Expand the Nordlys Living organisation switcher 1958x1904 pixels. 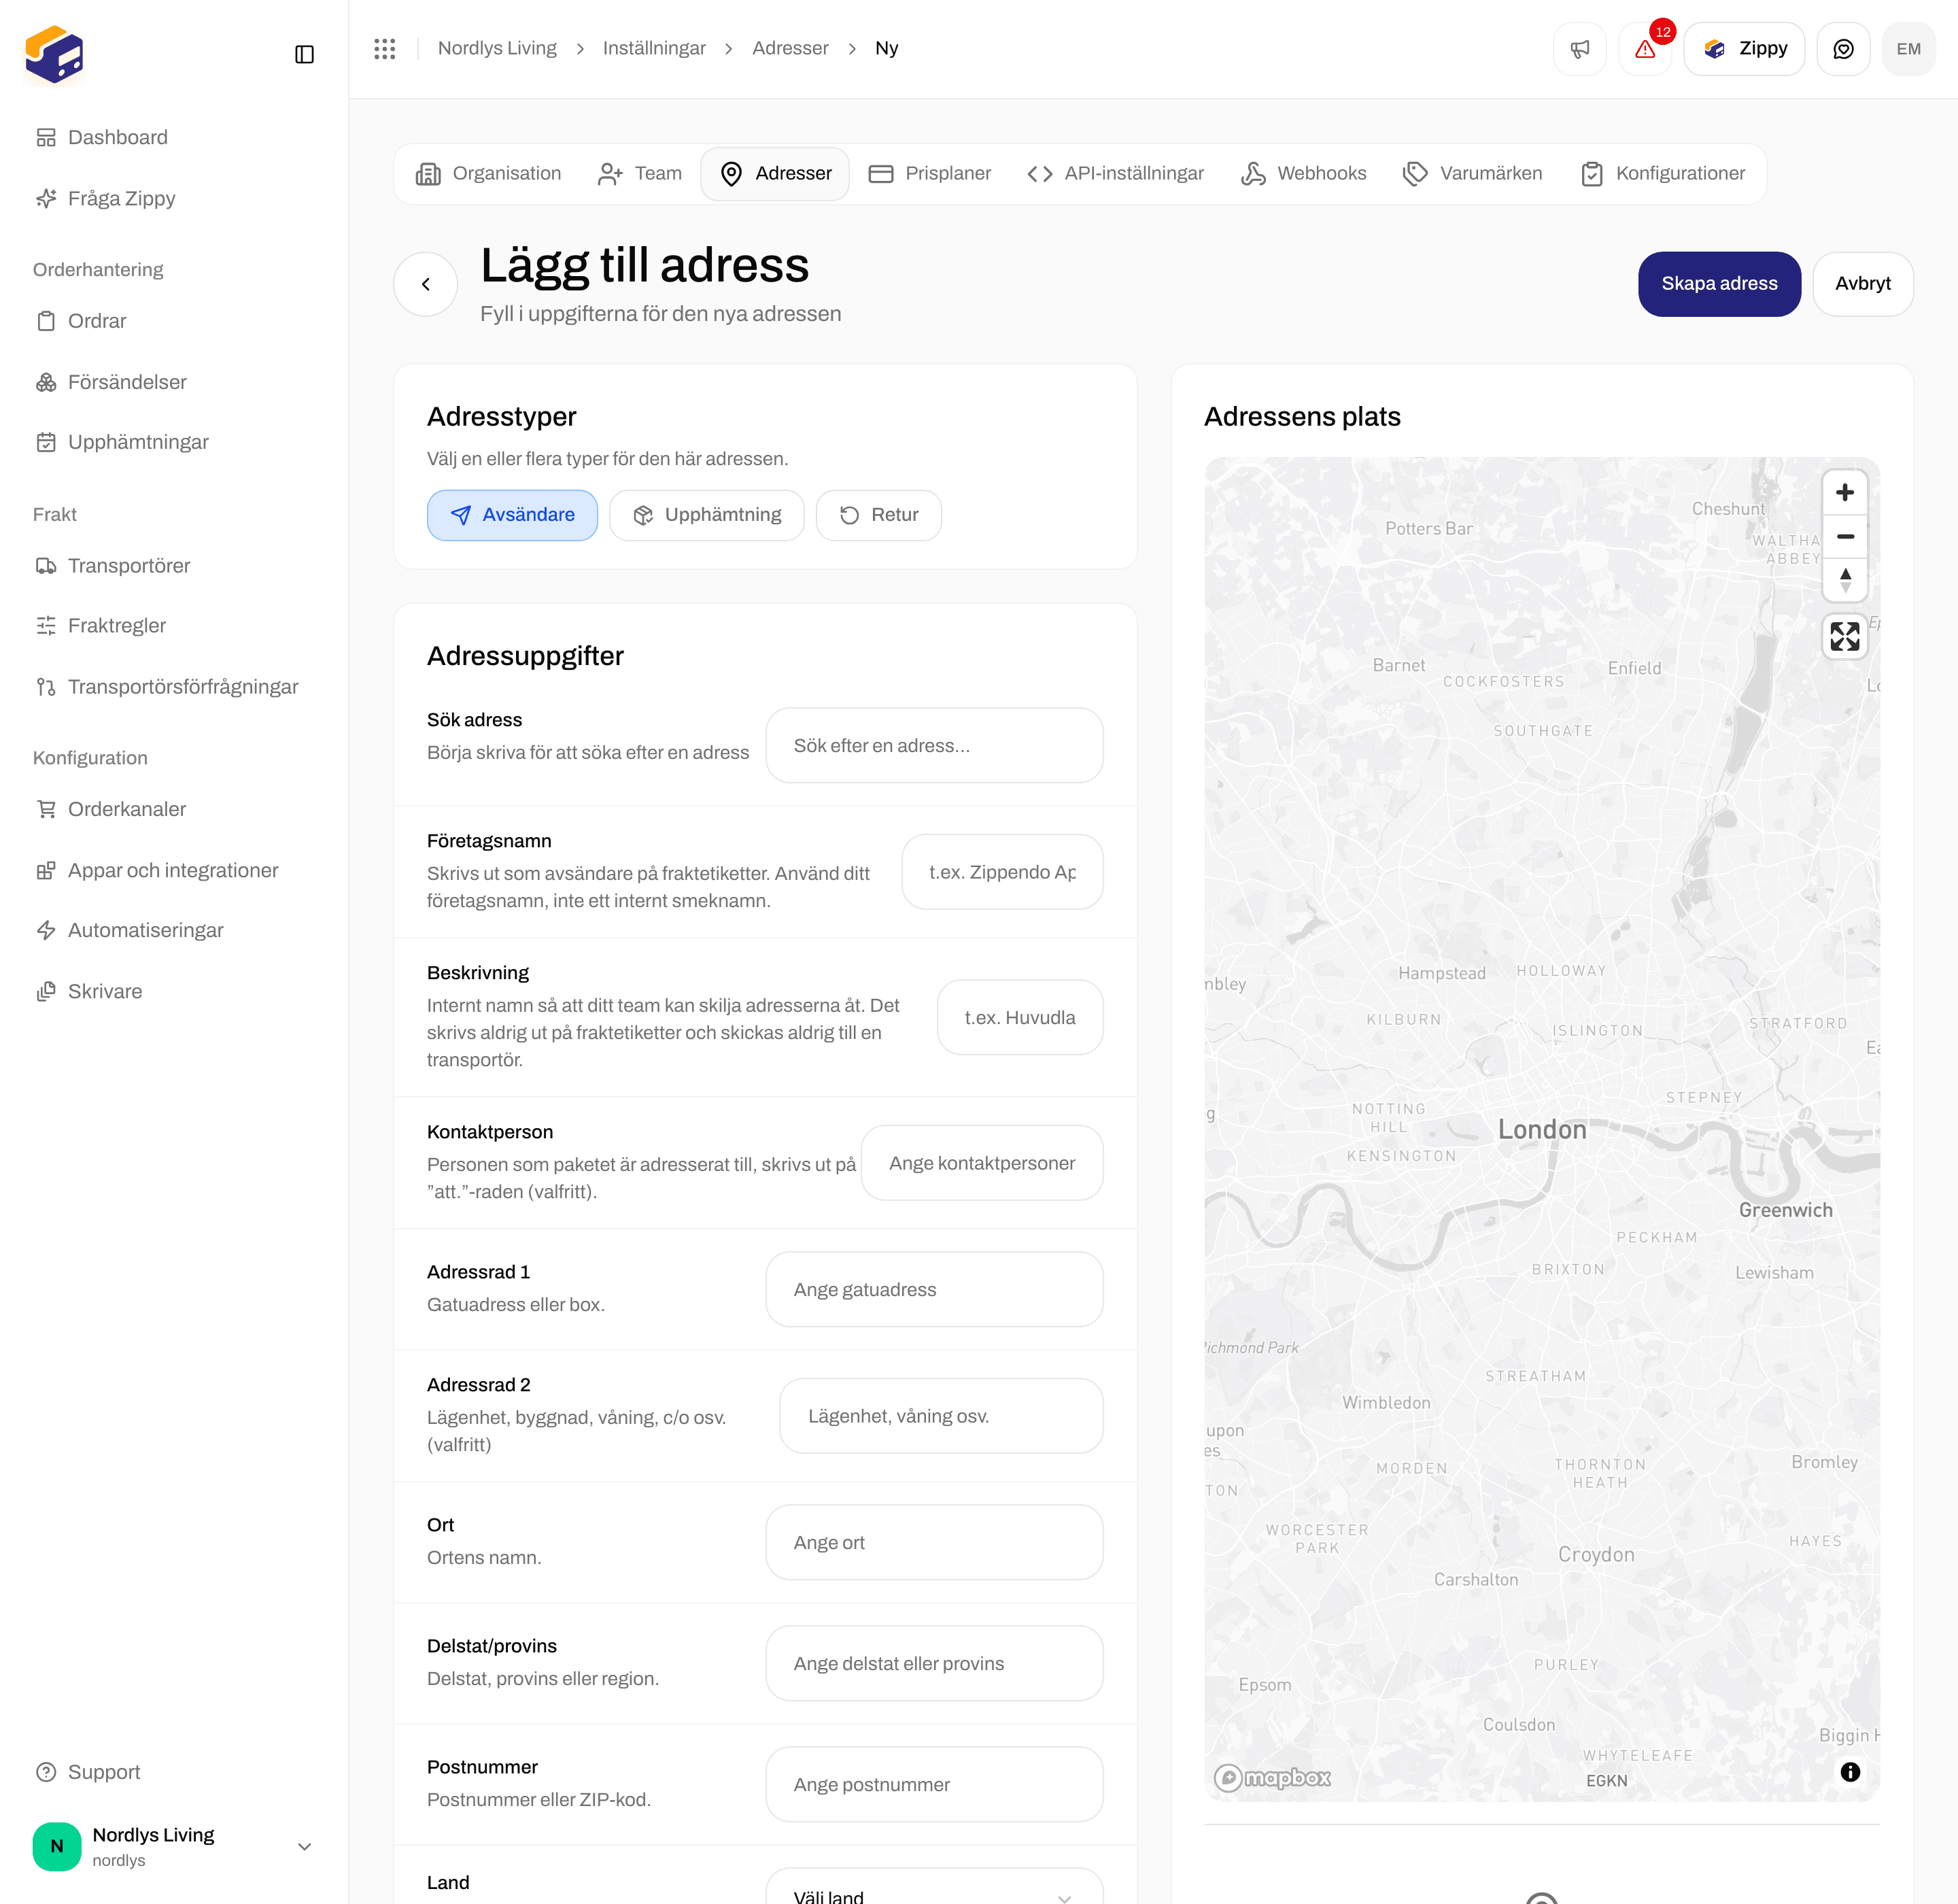tap(174, 1846)
